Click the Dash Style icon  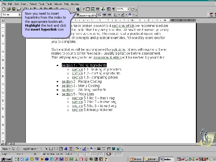pos(103,148)
